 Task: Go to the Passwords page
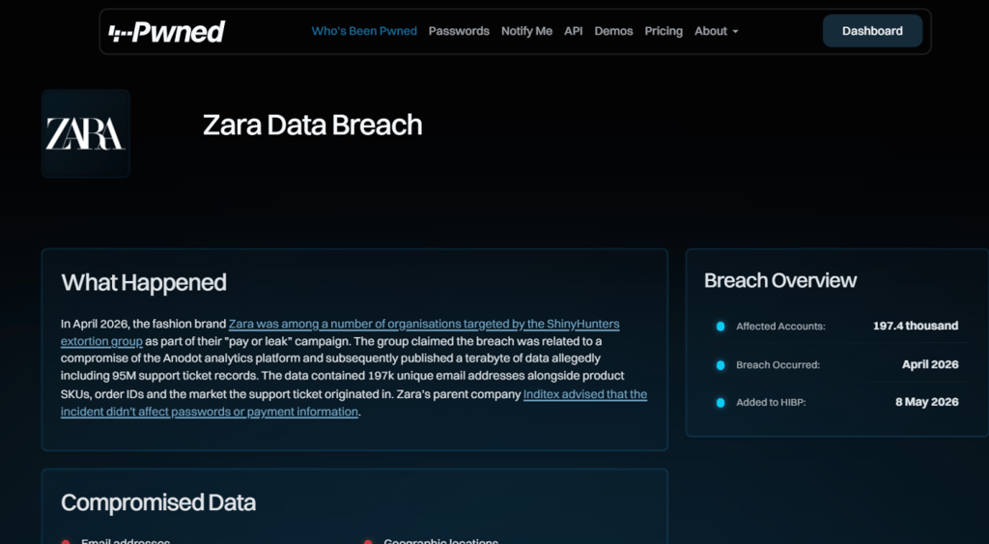[459, 31]
